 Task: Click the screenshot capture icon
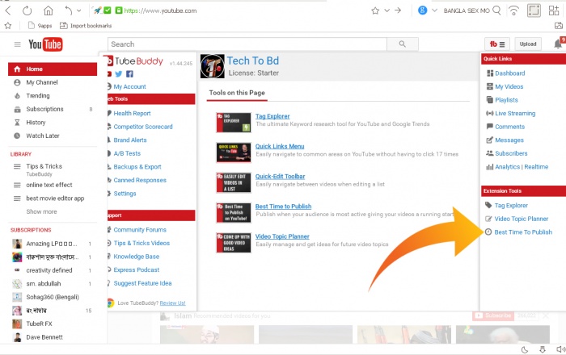pos(534,10)
